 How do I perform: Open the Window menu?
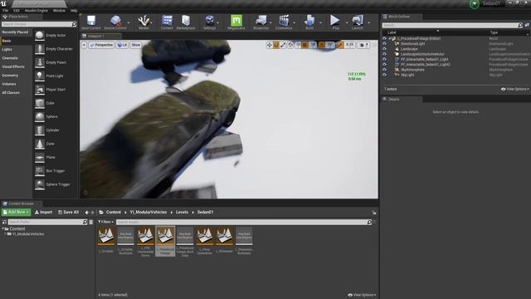(59, 11)
